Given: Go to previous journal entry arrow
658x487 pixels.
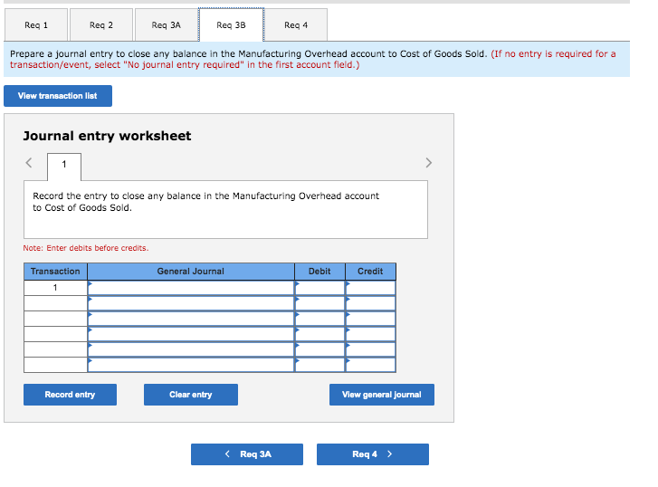Looking at the screenshot, I should [29, 162].
